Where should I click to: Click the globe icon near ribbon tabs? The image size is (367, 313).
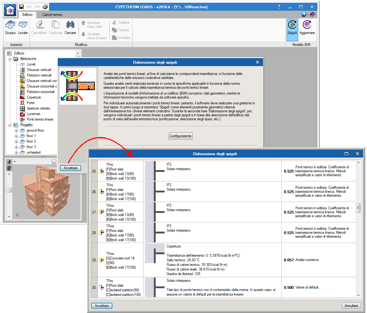coord(303,14)
